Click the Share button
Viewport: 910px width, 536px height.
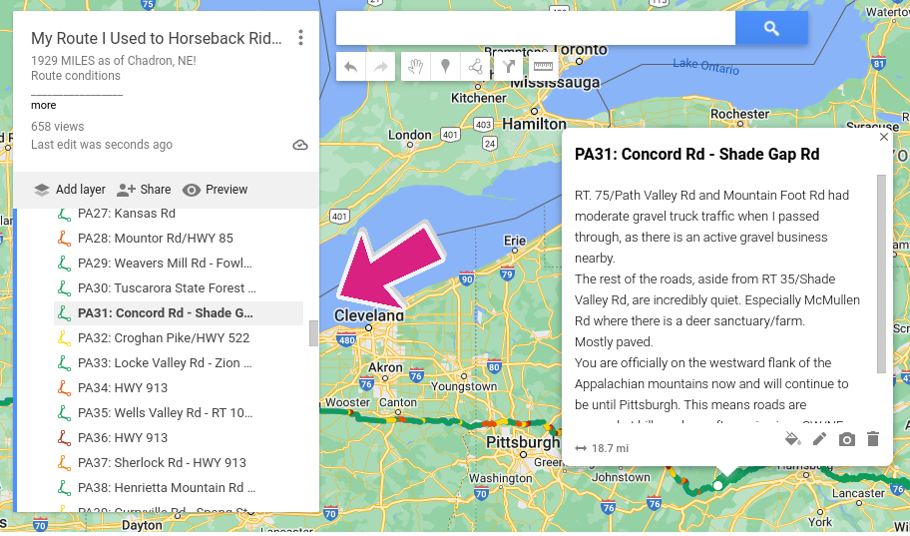(144, 190)
